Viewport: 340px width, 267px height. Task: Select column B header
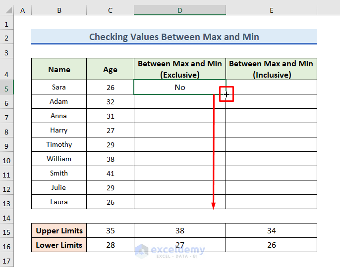point(59,10)
